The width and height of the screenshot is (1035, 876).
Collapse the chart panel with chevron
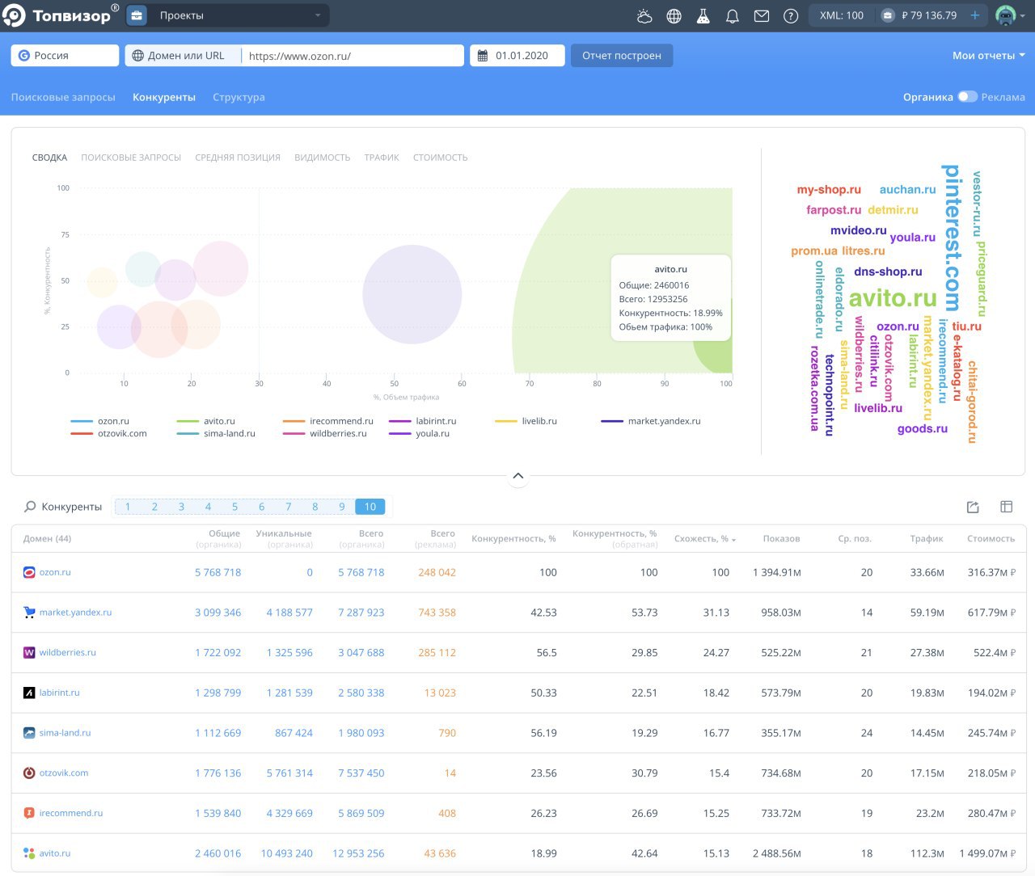[x=518, y=476]
